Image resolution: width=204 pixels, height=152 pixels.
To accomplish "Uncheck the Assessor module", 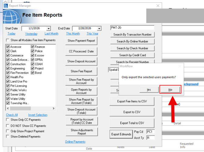I will [x=8, y=47].
